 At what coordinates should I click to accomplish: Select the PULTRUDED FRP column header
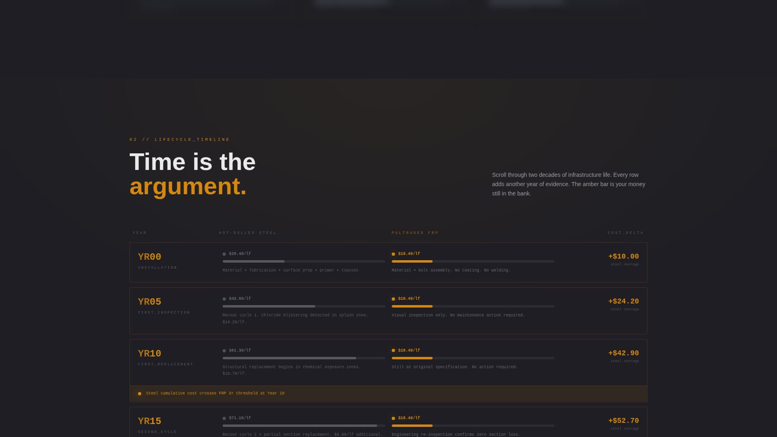(414, 233)
